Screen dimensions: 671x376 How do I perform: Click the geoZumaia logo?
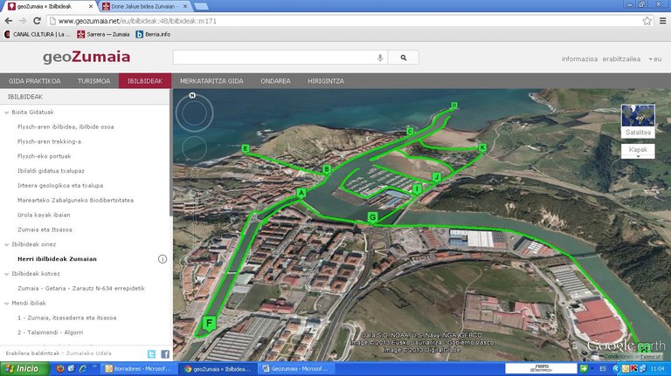point(86,57)
